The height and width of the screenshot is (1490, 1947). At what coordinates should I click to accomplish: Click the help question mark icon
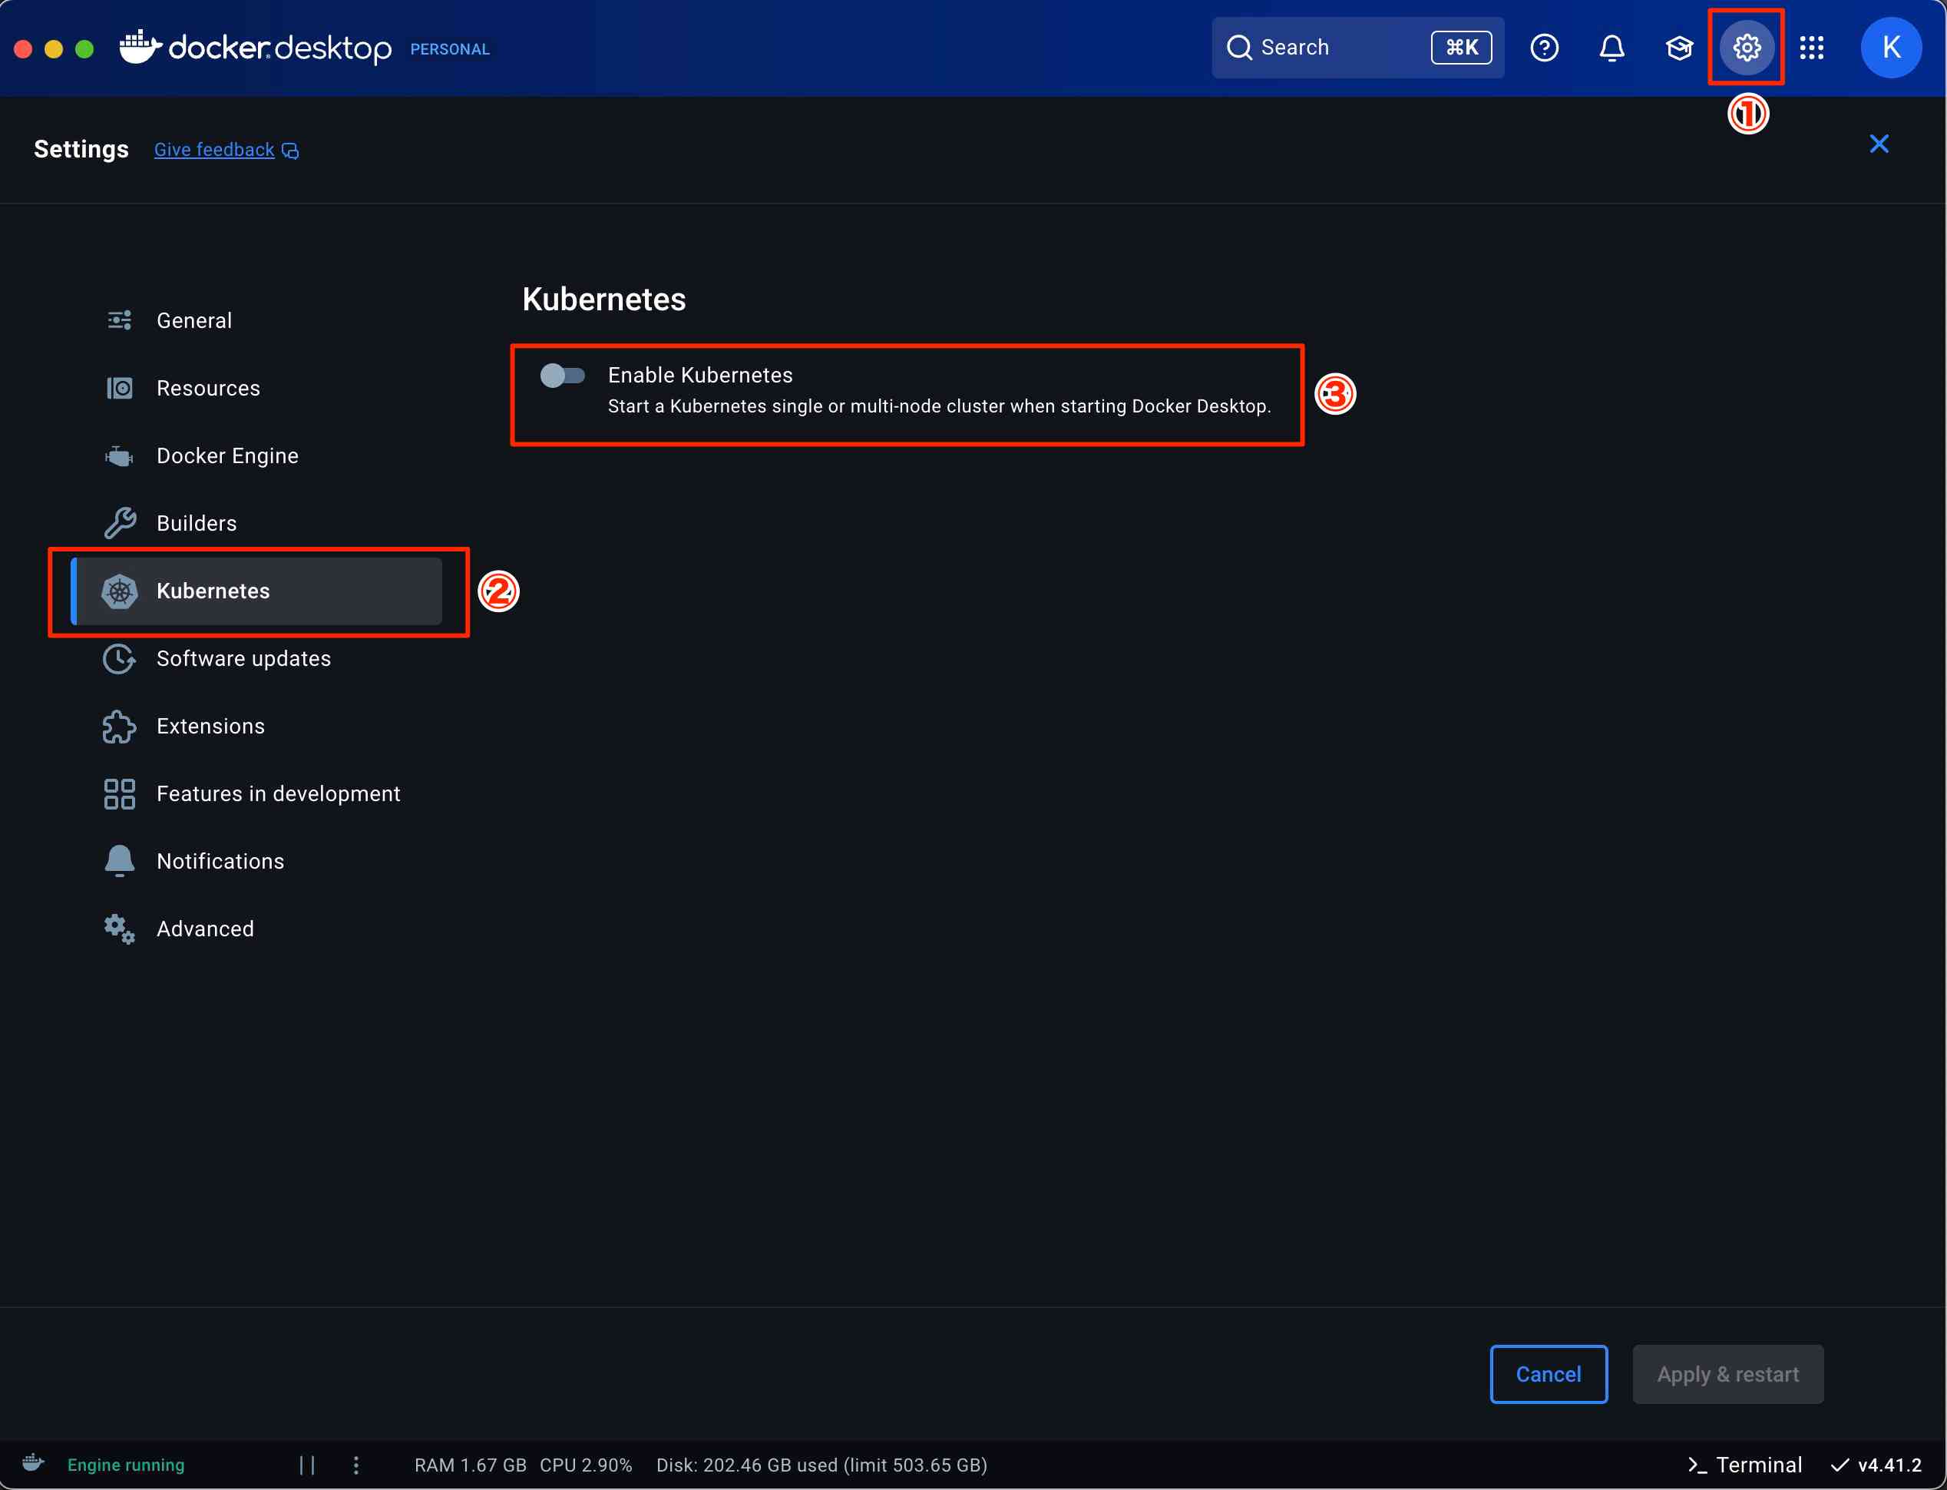(1545, 47)
